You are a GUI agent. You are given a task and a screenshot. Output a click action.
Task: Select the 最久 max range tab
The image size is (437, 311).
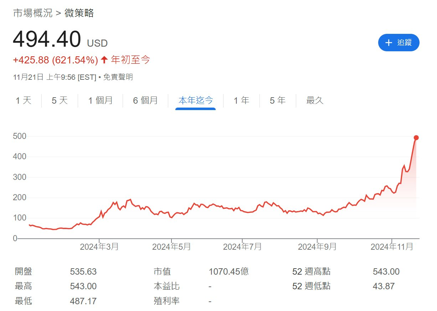coord(315,100)
